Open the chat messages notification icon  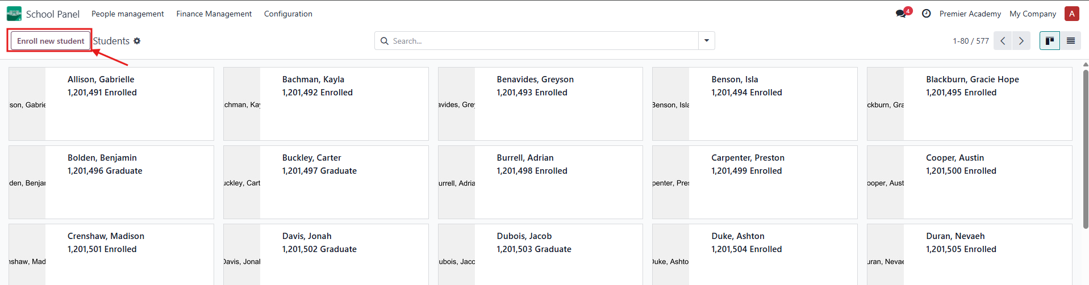(x=901, y=14)
